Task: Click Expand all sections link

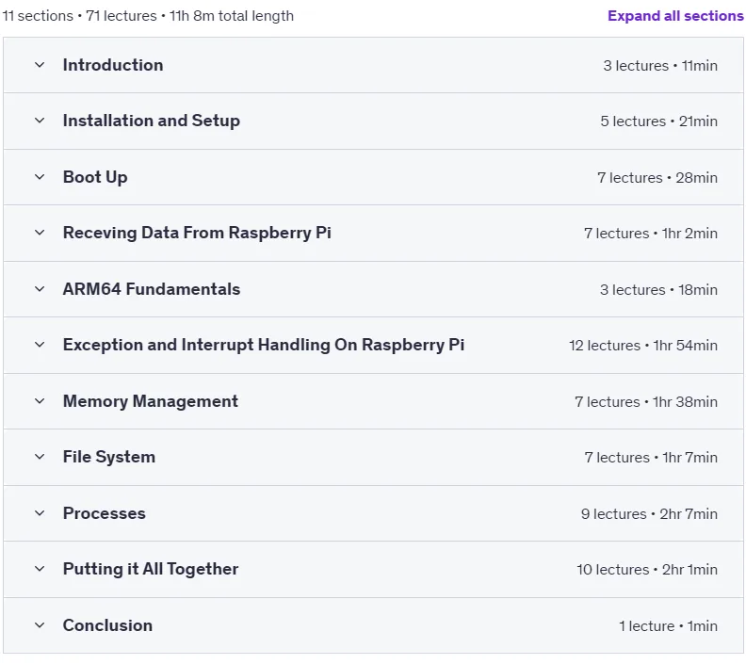Action: click(x=675, y=16)
